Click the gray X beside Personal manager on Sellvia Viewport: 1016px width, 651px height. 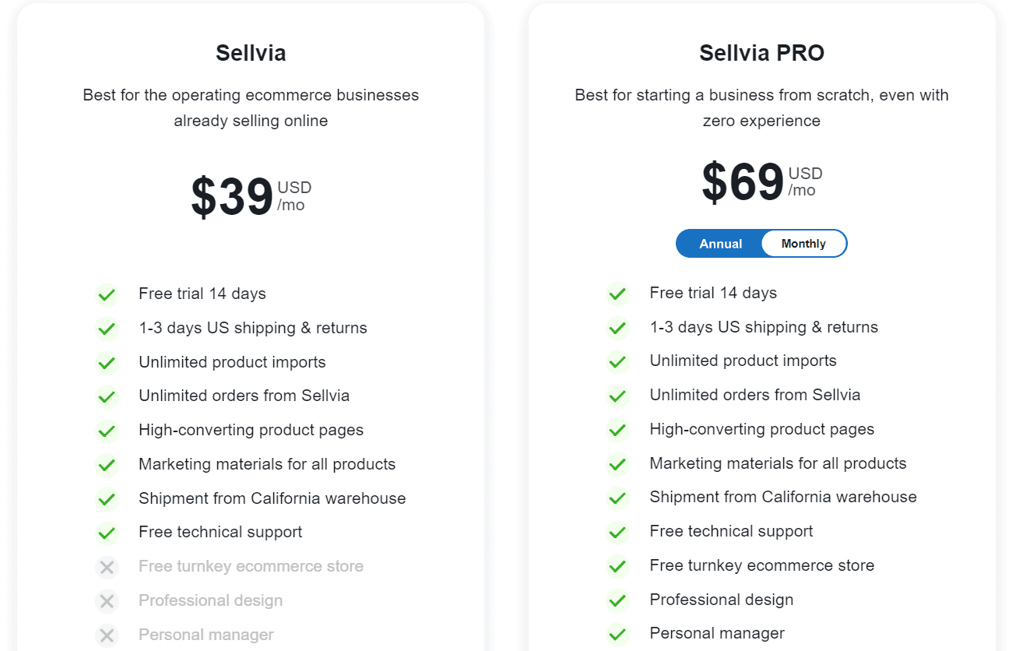(107, 635)
